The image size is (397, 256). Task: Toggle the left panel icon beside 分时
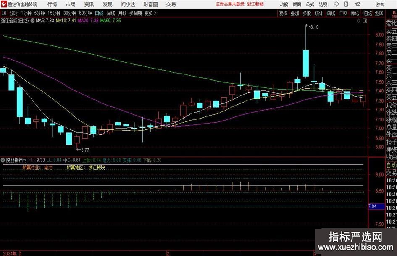pos(4,13)
